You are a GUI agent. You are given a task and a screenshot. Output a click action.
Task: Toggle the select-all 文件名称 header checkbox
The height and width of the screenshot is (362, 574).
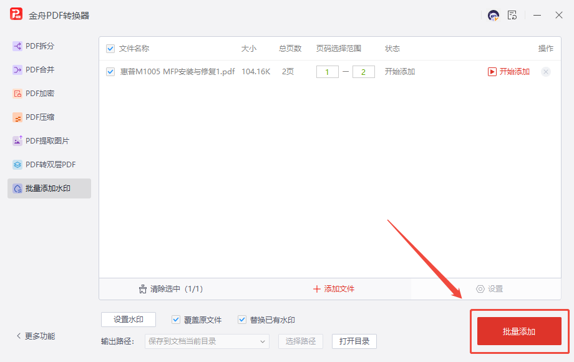tap(110, 49)
